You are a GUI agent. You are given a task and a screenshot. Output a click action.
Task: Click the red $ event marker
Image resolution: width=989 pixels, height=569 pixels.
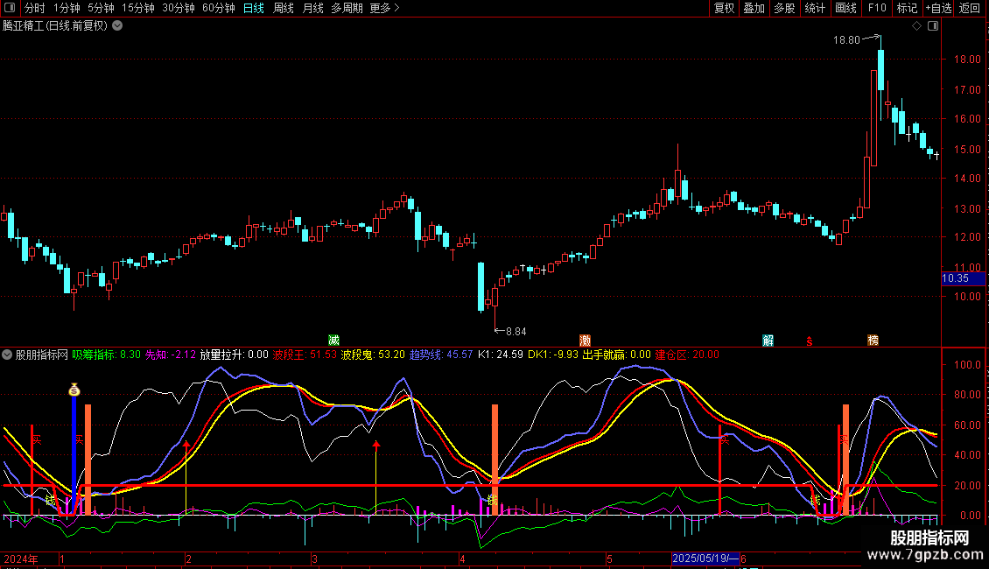tap(810, 341)
